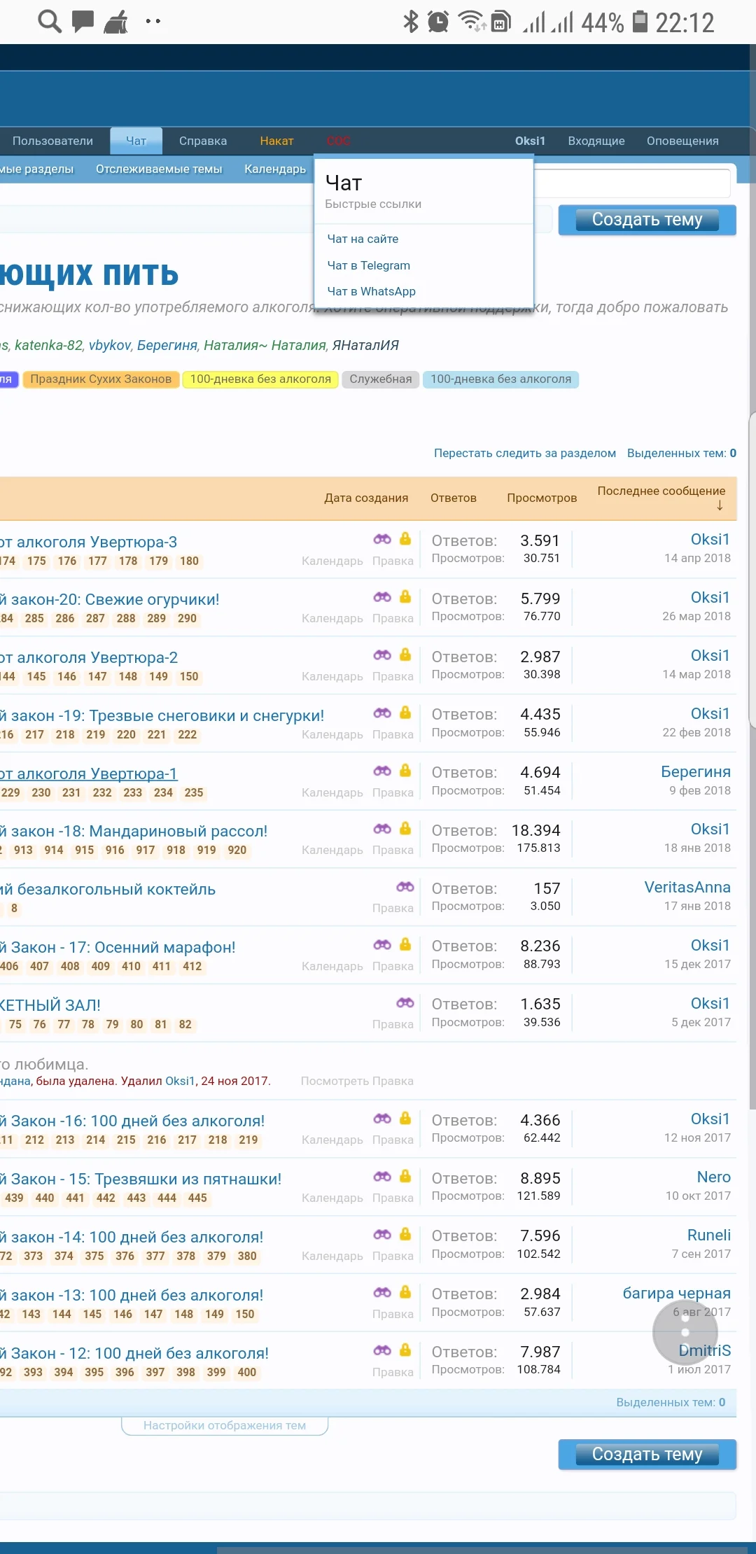Click the lock icon on Увертюра-2 thread
The width and height of the screenshot is (756, 1554).
(405, 655)
